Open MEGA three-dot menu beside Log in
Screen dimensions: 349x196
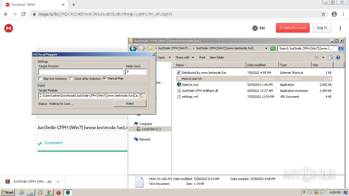coord(340,28)
